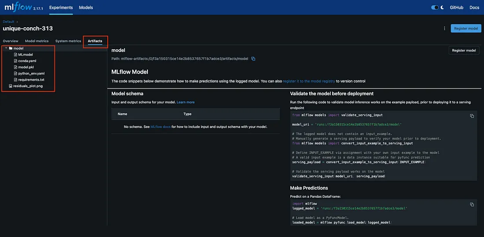Click the blue Register model button

[x=466, y=29]
